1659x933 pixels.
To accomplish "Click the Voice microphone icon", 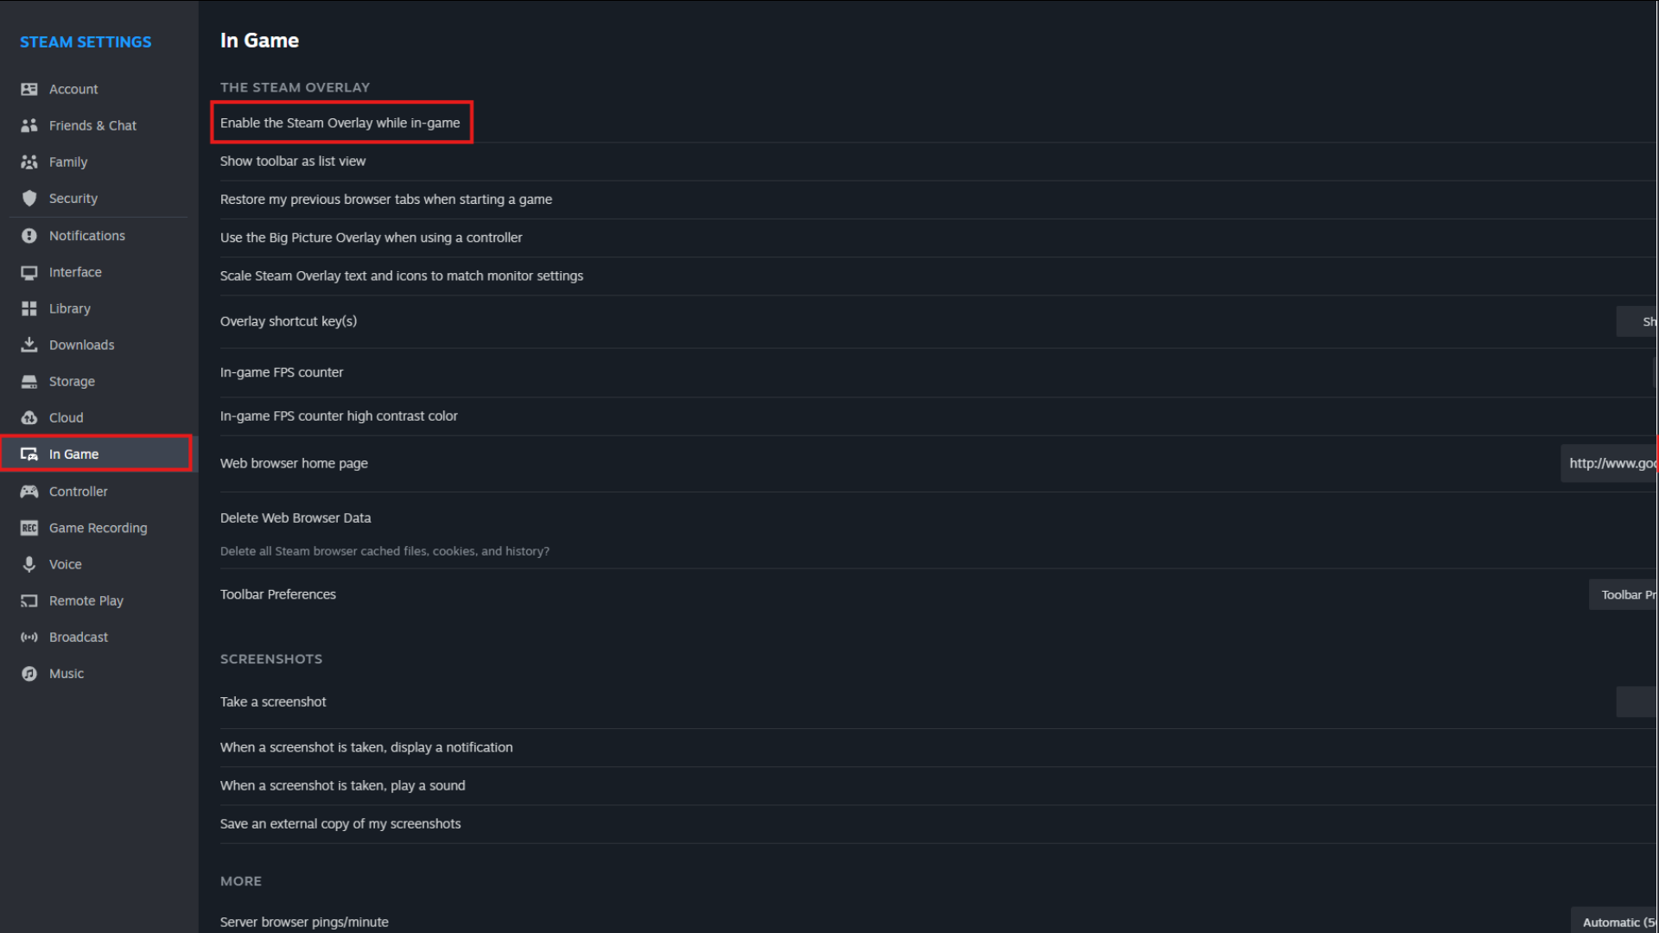I will tap(29, 564).
